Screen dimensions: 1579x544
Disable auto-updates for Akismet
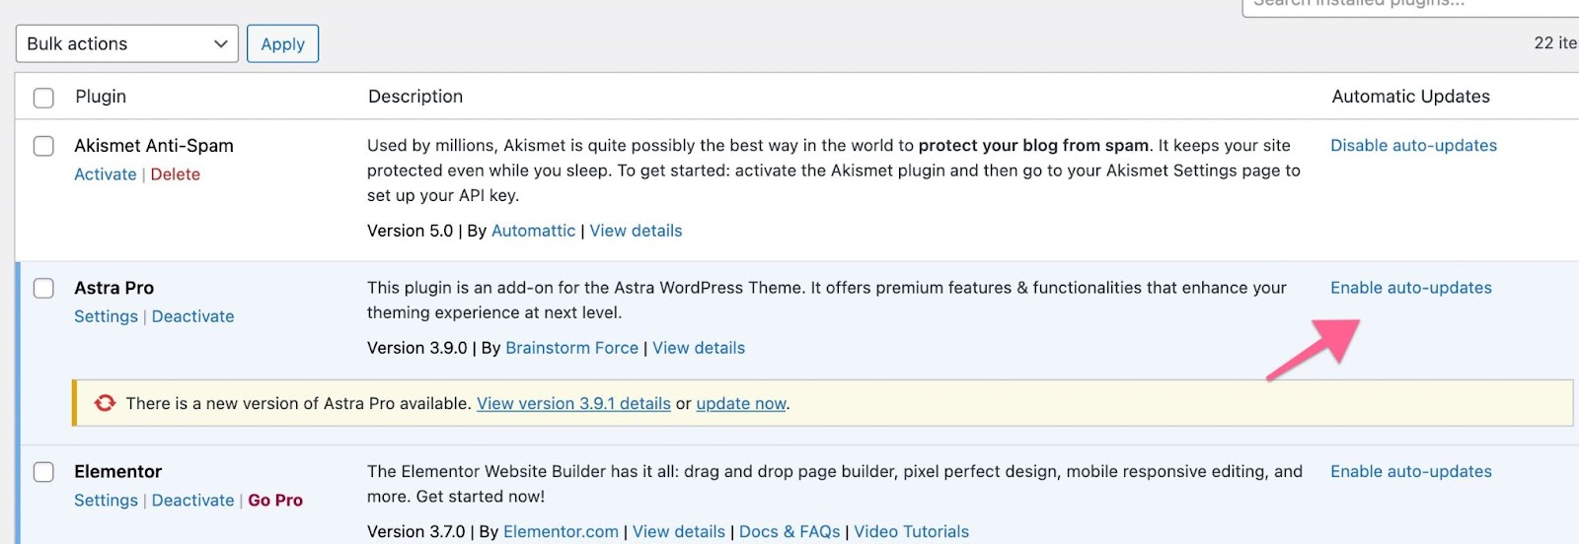(x=1413, y=146)
